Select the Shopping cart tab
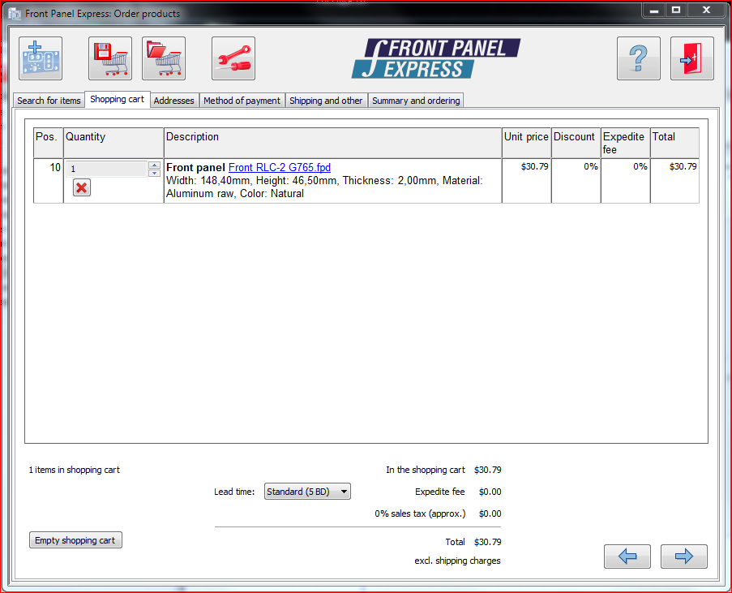The image size is (732, 593). point(118,99)
